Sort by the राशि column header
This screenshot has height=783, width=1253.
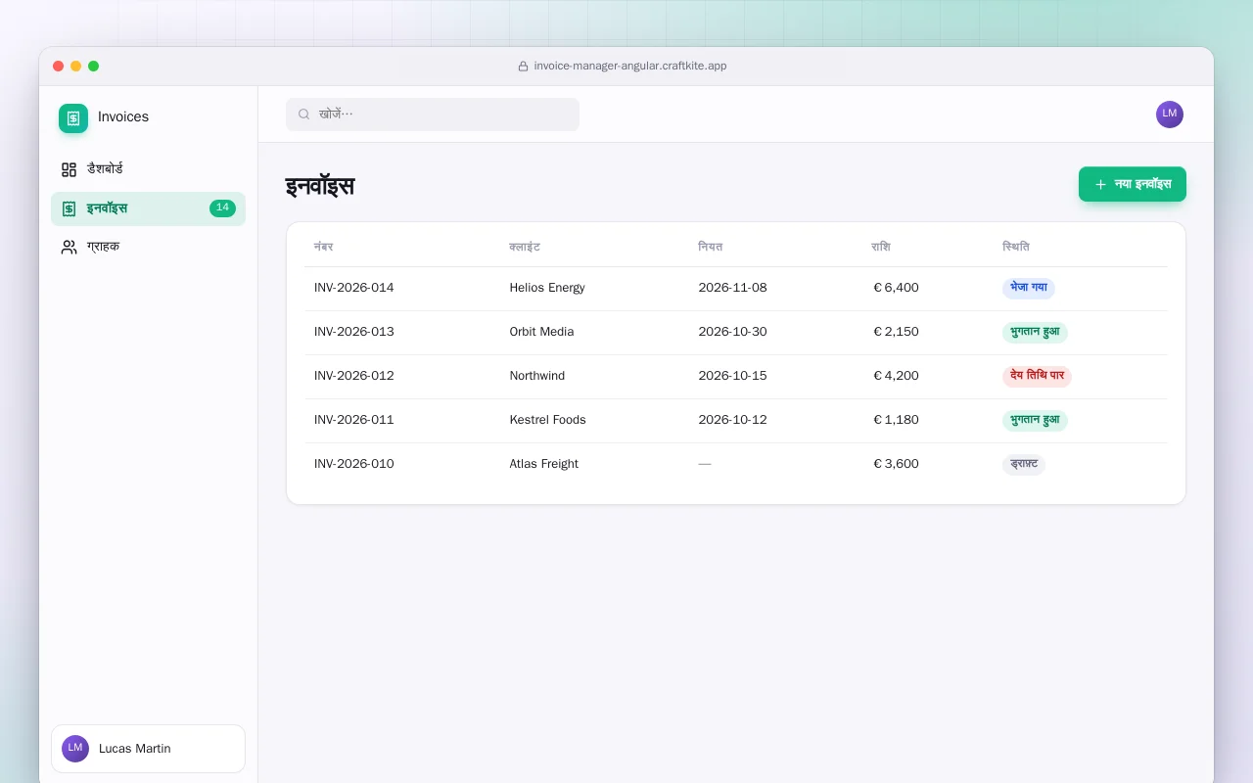click(881, 247)
